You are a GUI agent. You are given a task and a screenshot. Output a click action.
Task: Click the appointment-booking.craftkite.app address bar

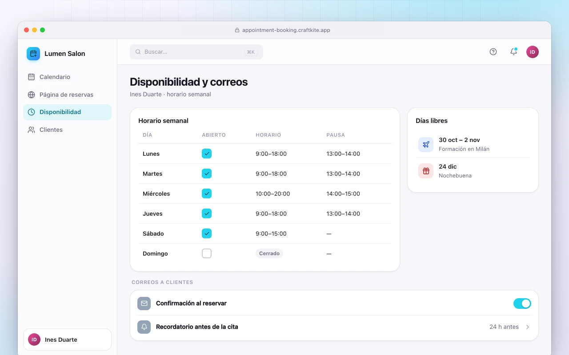click(x=282, y=30)
